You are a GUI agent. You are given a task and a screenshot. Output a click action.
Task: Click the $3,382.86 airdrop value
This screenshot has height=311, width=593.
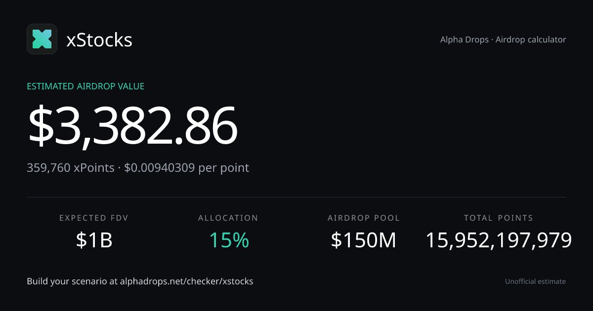[132, 126]
